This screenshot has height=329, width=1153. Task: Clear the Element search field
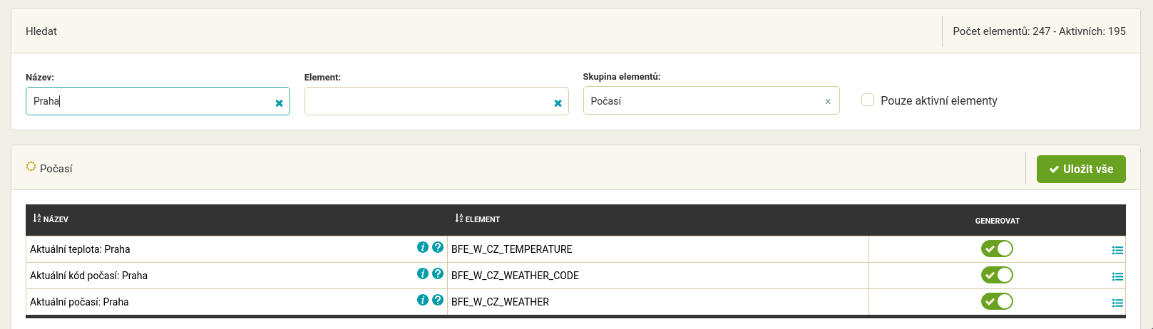(558, 103)
